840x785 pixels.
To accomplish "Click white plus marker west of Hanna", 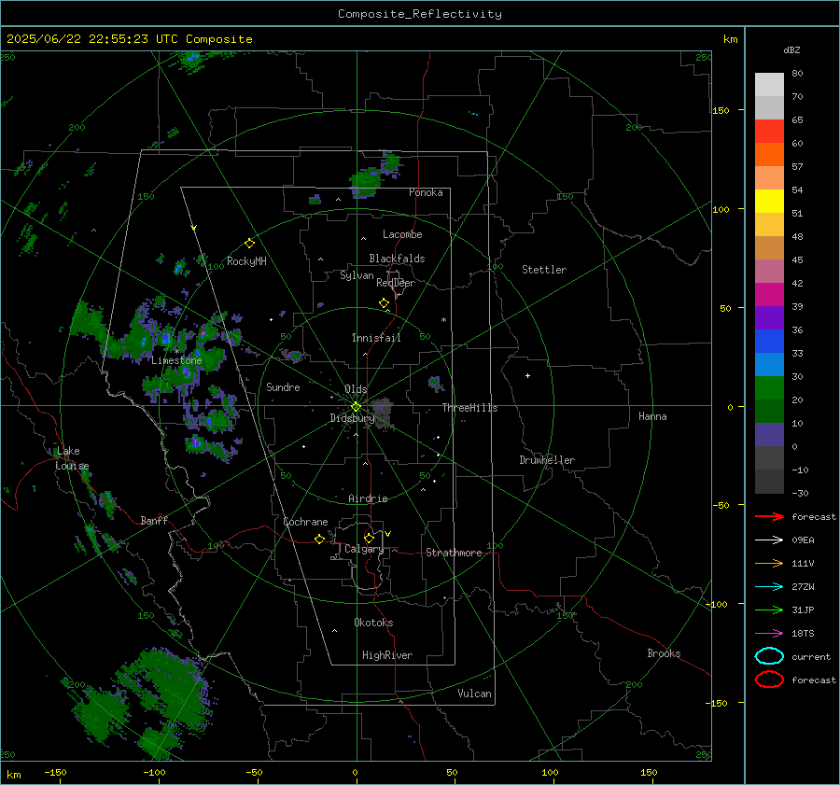I will click(x=527, y=375).
